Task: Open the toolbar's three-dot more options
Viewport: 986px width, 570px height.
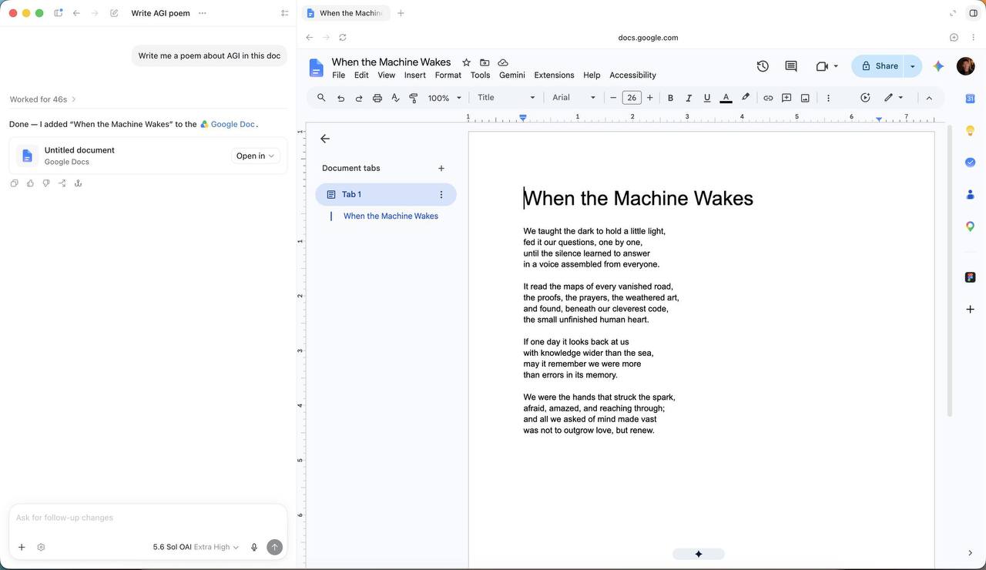Action: (828, 98)
